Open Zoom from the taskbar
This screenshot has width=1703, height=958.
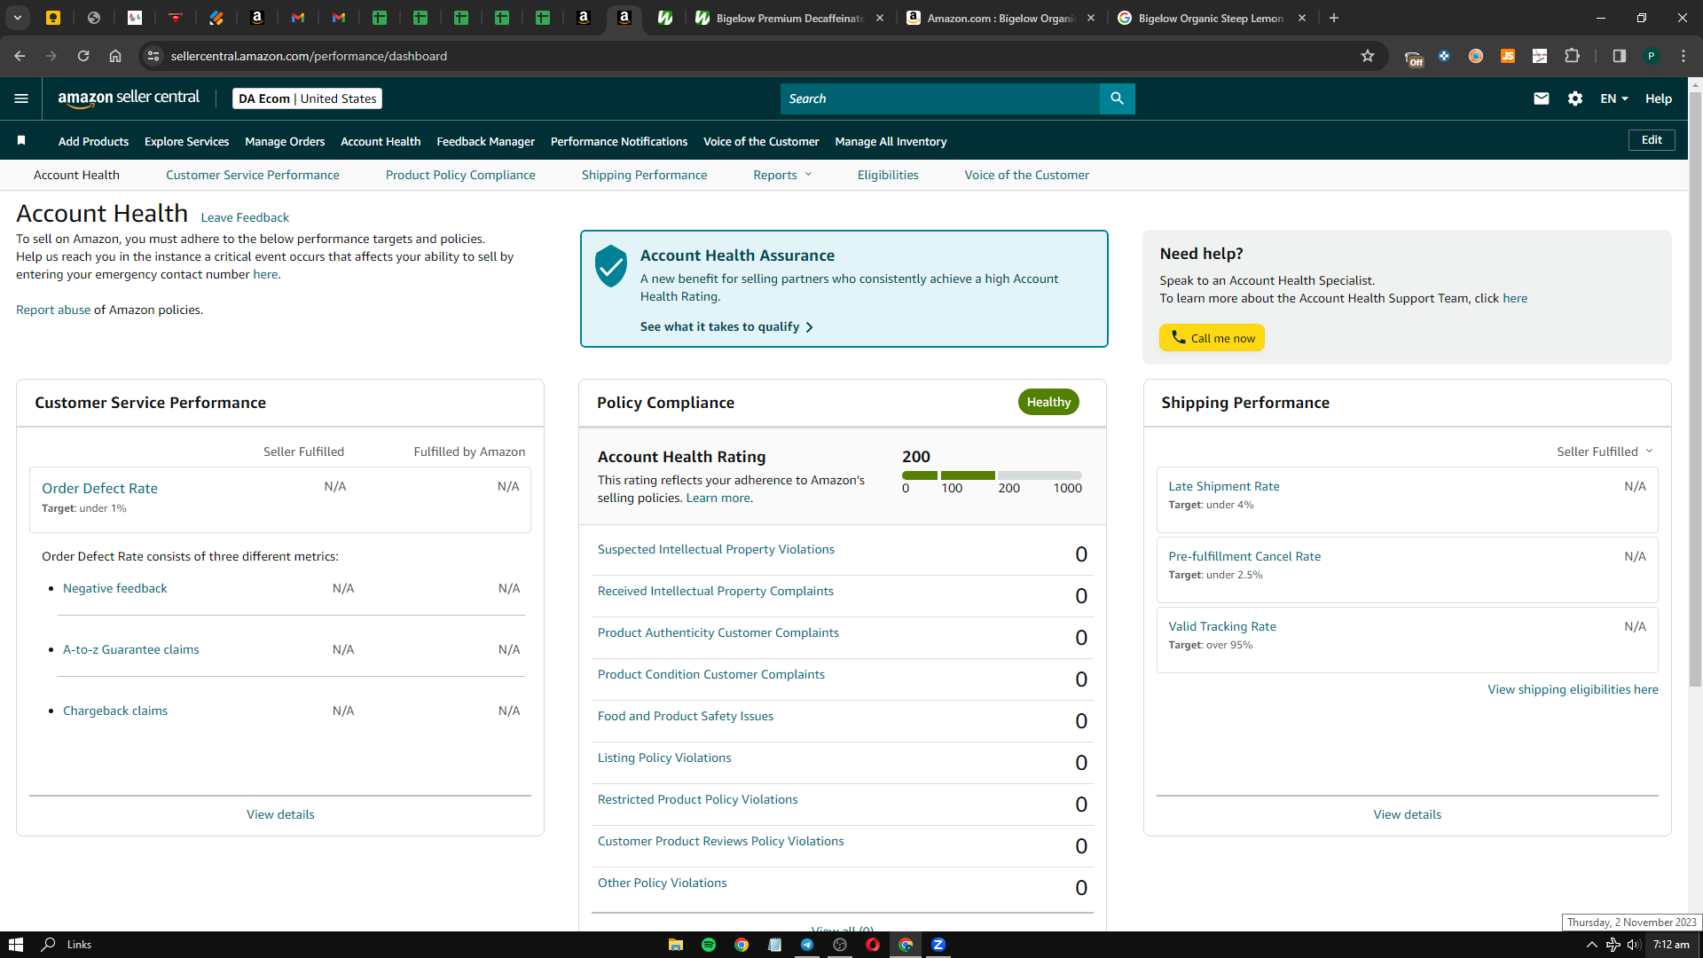(x=938, y=945)
